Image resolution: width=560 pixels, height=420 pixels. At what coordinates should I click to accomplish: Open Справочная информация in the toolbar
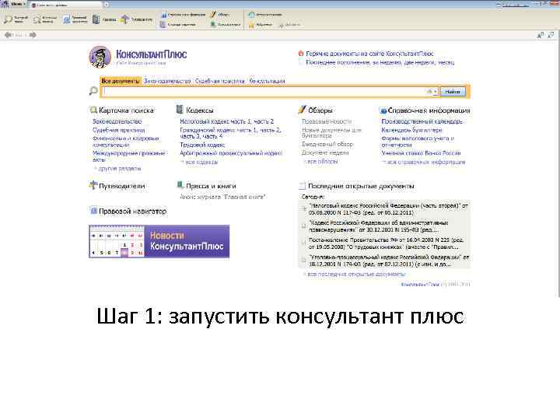183,15
